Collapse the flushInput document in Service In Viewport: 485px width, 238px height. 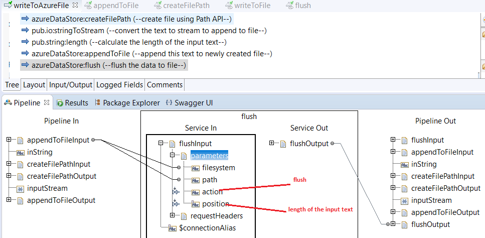(160, 143)
